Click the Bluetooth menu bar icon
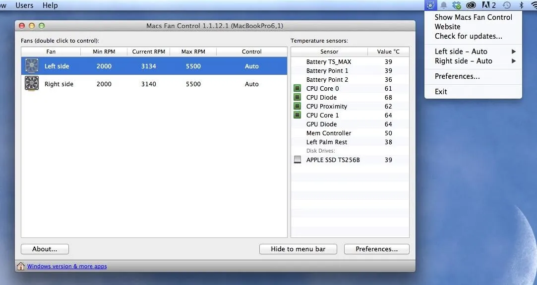 click(x=522, y=5)
